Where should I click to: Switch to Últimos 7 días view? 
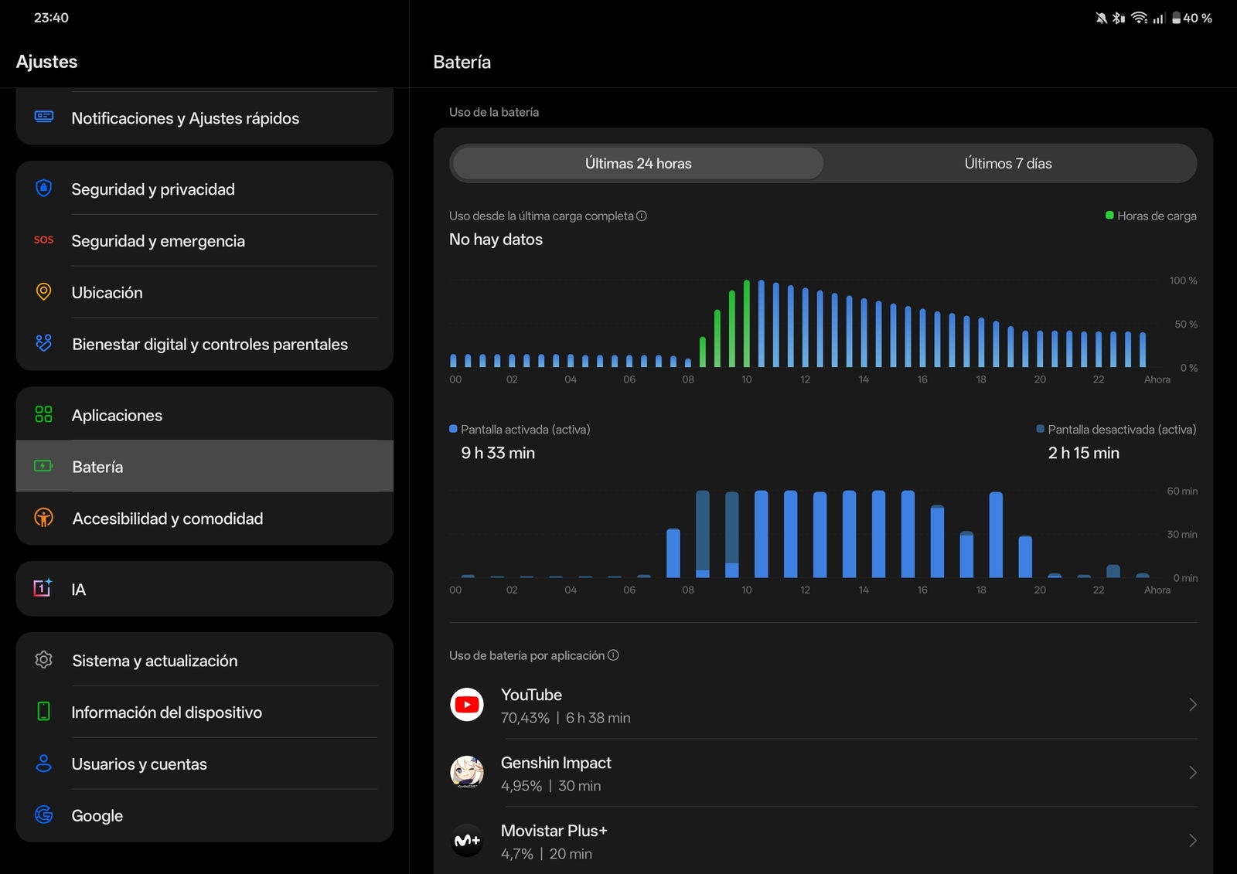[x=1007, y=164]
